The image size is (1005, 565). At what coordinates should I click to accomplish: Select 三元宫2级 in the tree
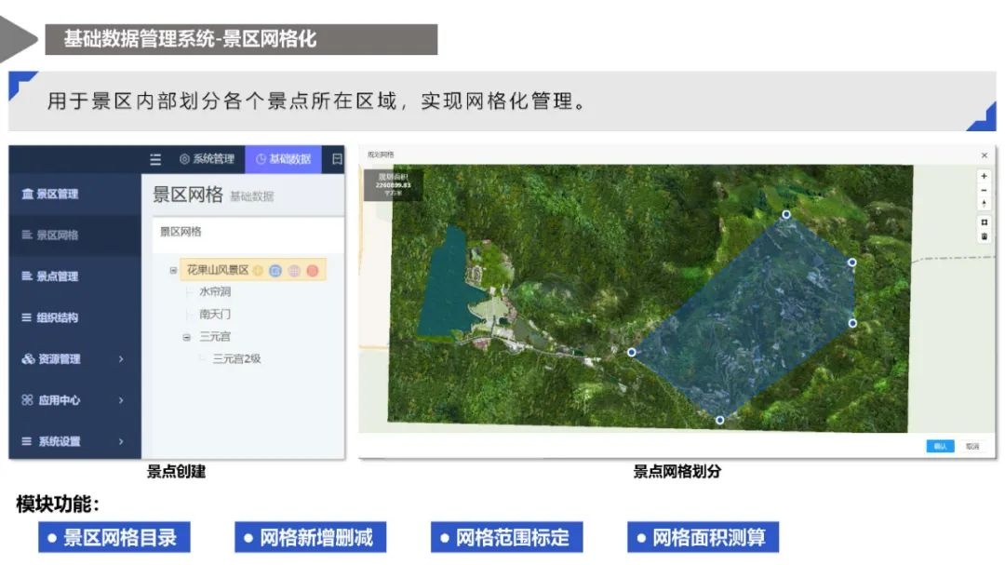pyautogui.click(x=236, y=358)
